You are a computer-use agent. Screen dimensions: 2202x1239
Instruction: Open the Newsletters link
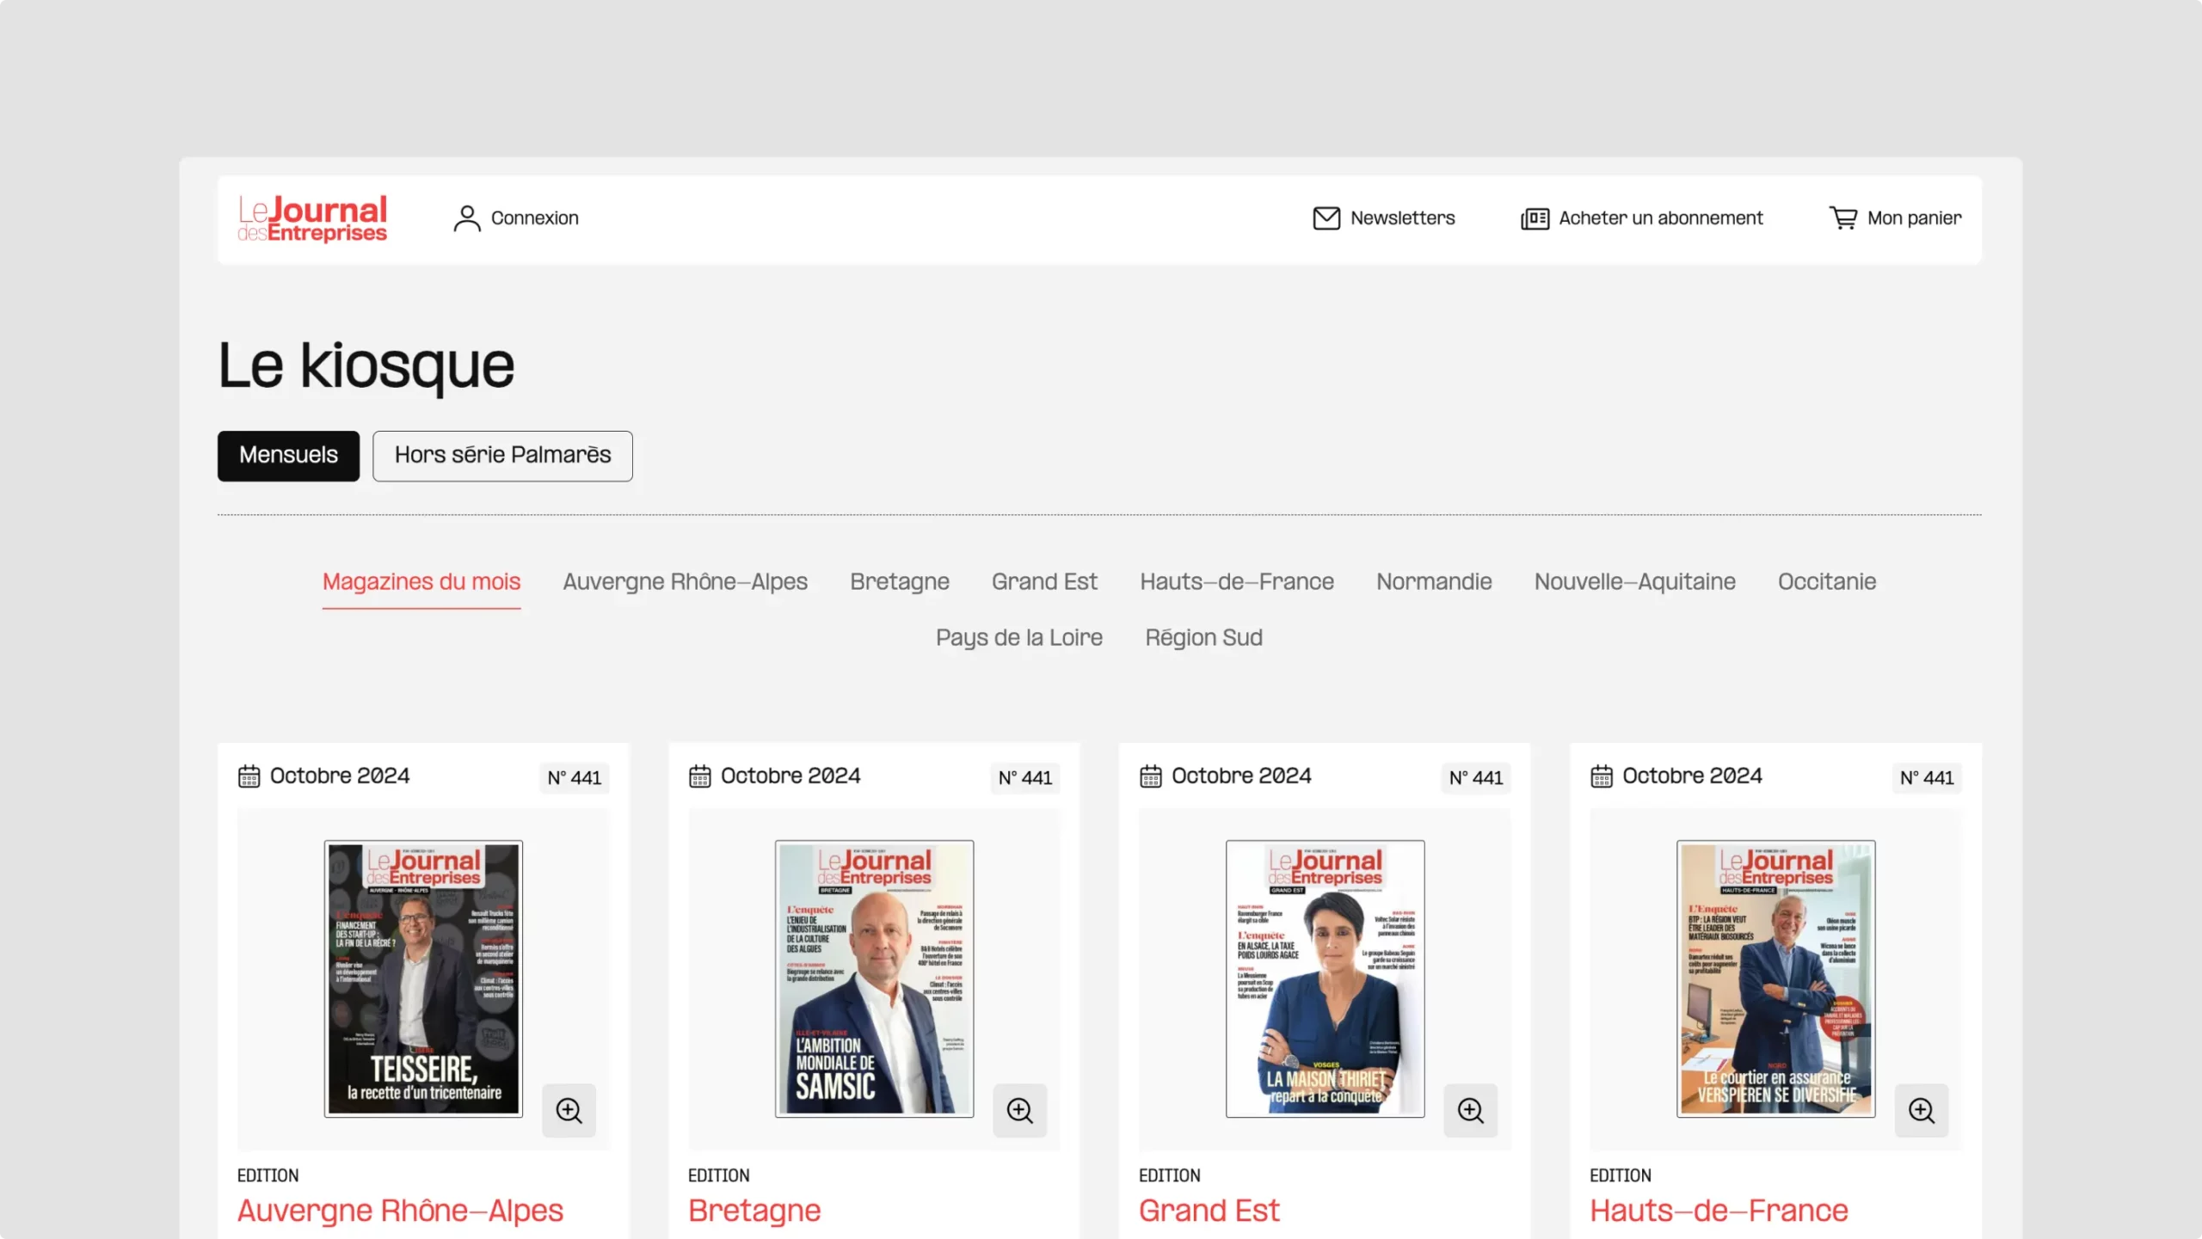click(x=1402, y=218)
